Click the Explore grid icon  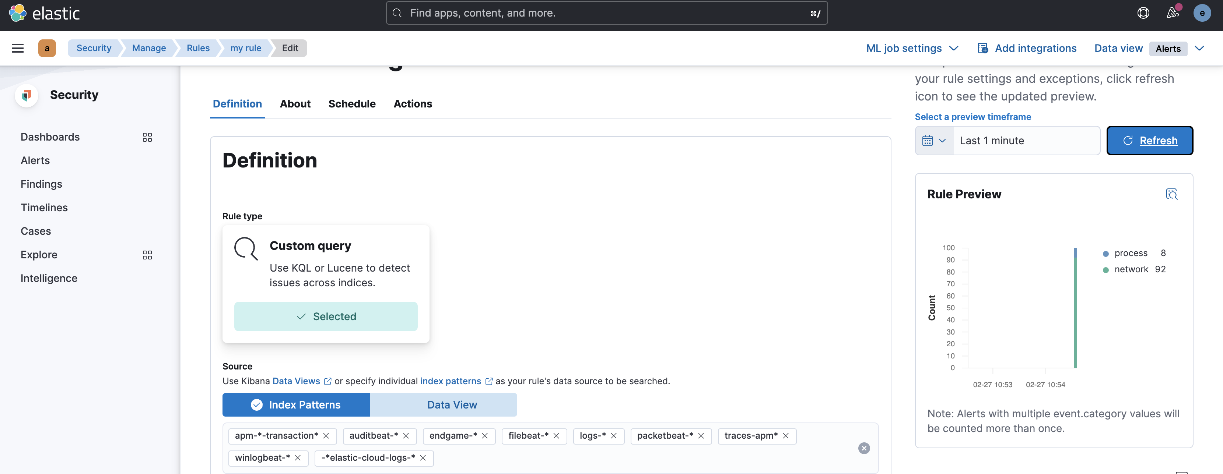pyautogui.click(x=147, y=255)
